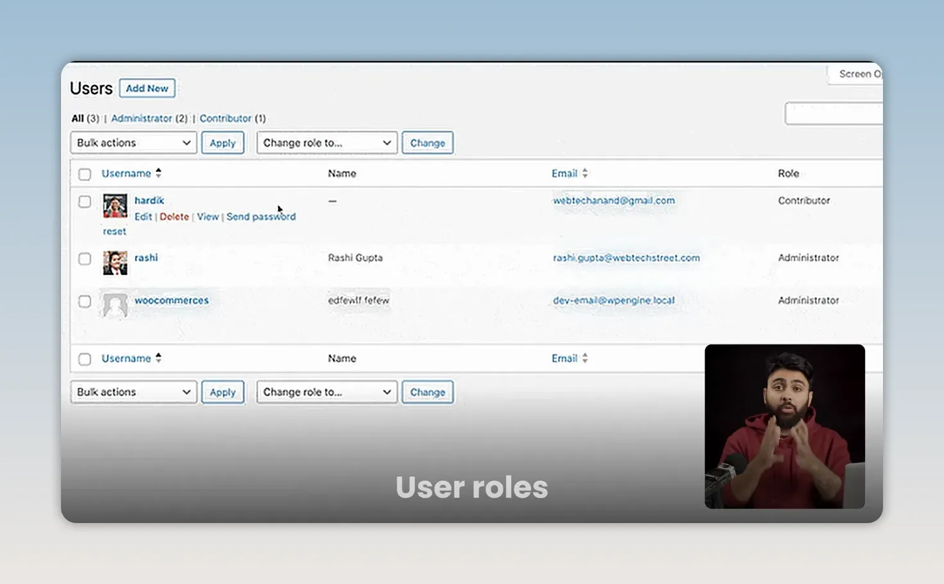The width and height of the screenshot is (944, 584).
Task: Click the presenter webcam video thumbnail
Action: tap(785, 426)
